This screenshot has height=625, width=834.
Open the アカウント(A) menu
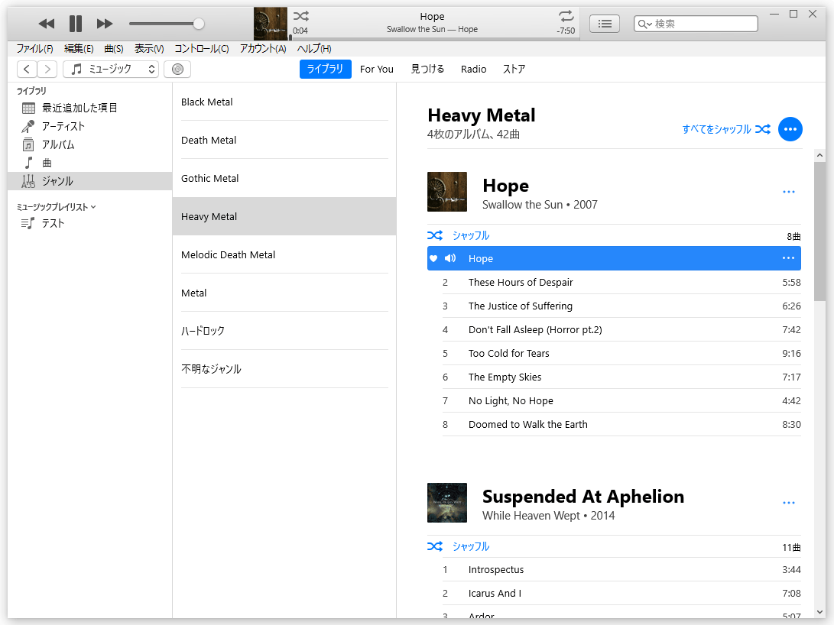tap(263, 49)
